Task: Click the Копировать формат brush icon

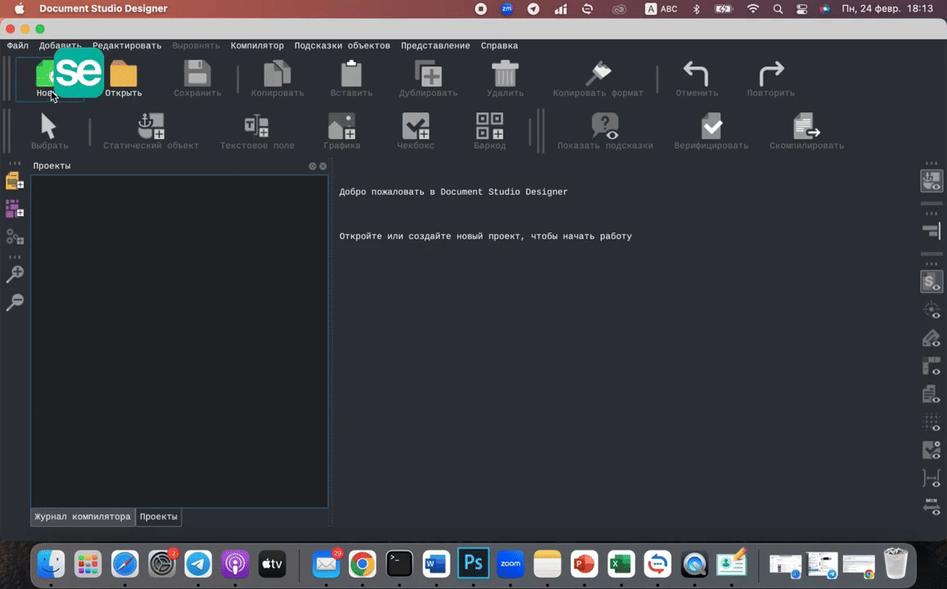Action: 598,74
